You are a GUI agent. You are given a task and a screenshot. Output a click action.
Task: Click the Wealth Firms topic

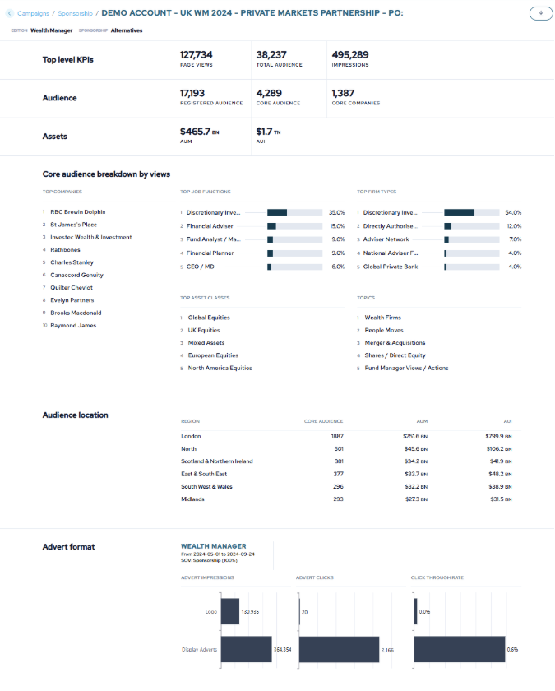382,318
